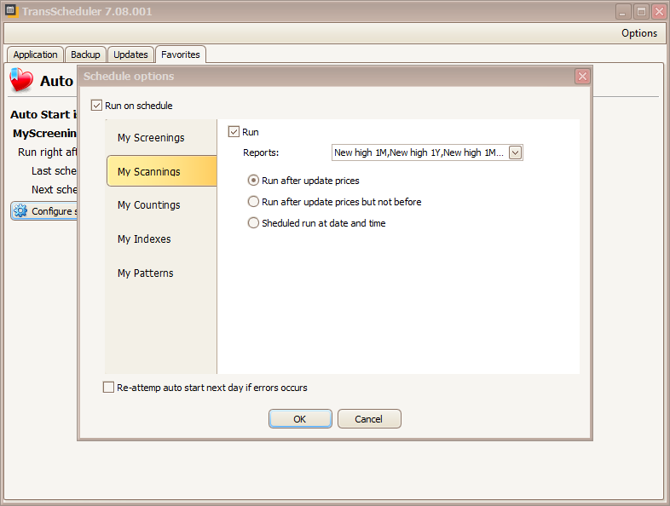Switch to the Application tab
This screenshot has height=506, width=670.
tap(36, 55)
